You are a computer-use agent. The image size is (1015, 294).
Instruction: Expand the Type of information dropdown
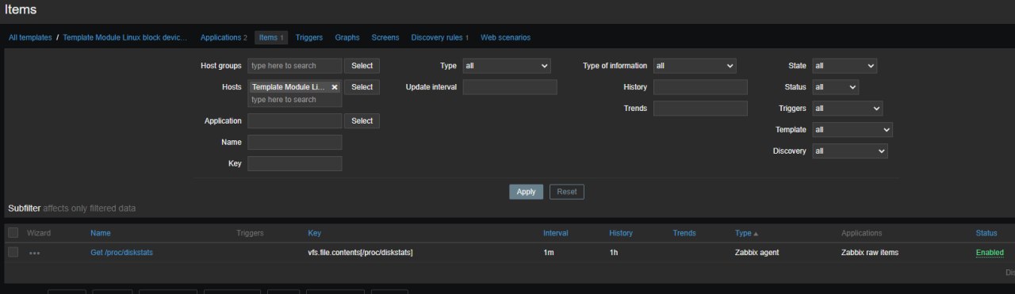click(695, 66)
